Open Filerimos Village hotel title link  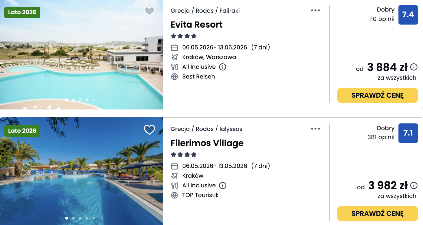tap(207, 143)
